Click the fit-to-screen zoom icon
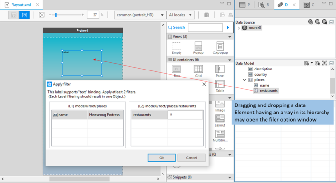Image resolution: width=336 pixels, height=183 pixels. click(42, 15)
